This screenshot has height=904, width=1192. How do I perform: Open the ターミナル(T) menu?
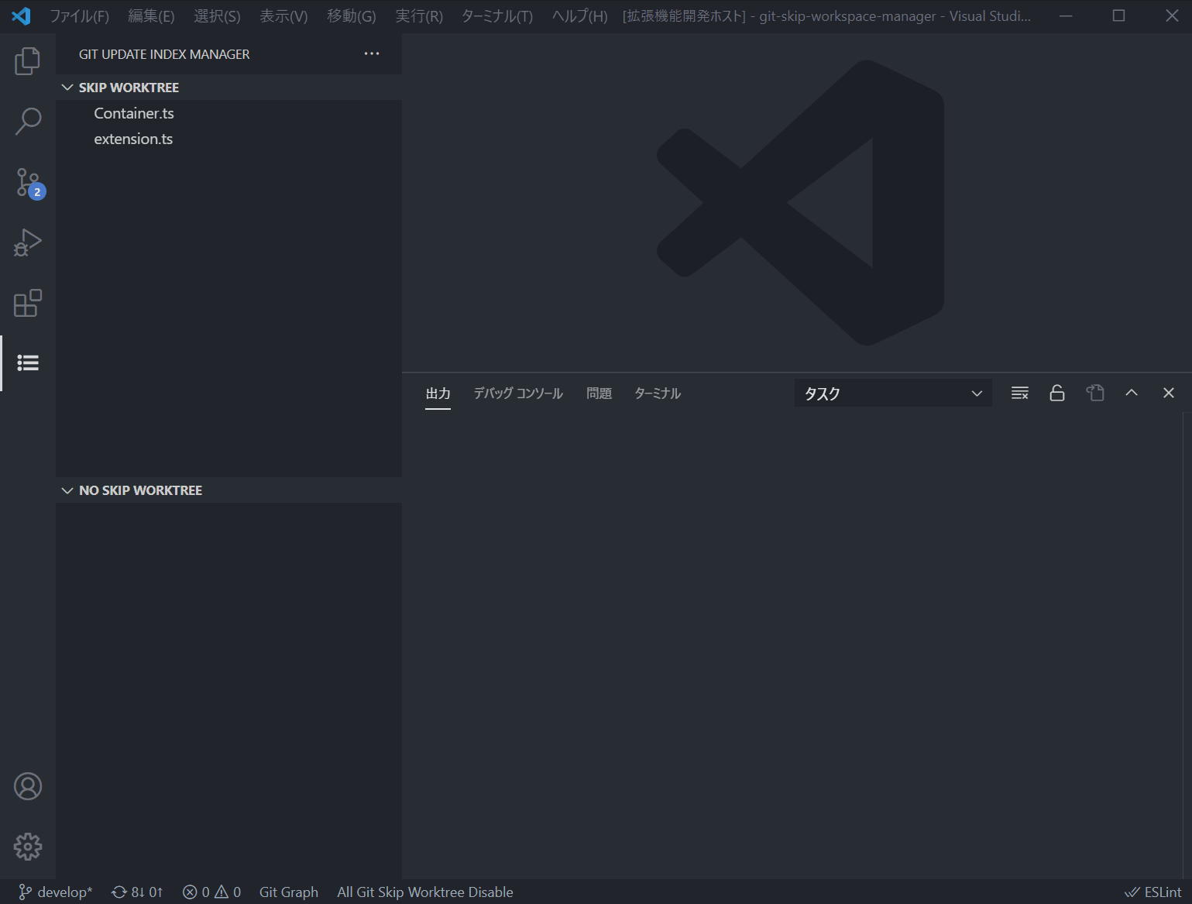[x=497, y=16]
